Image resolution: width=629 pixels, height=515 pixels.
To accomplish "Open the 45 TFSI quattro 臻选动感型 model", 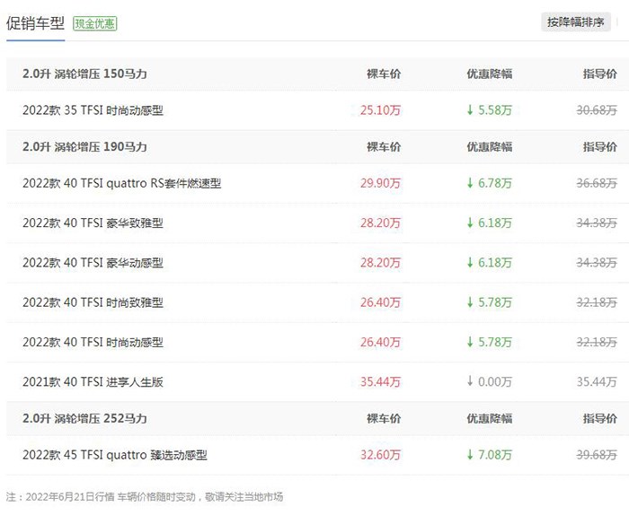I will 114,456.
